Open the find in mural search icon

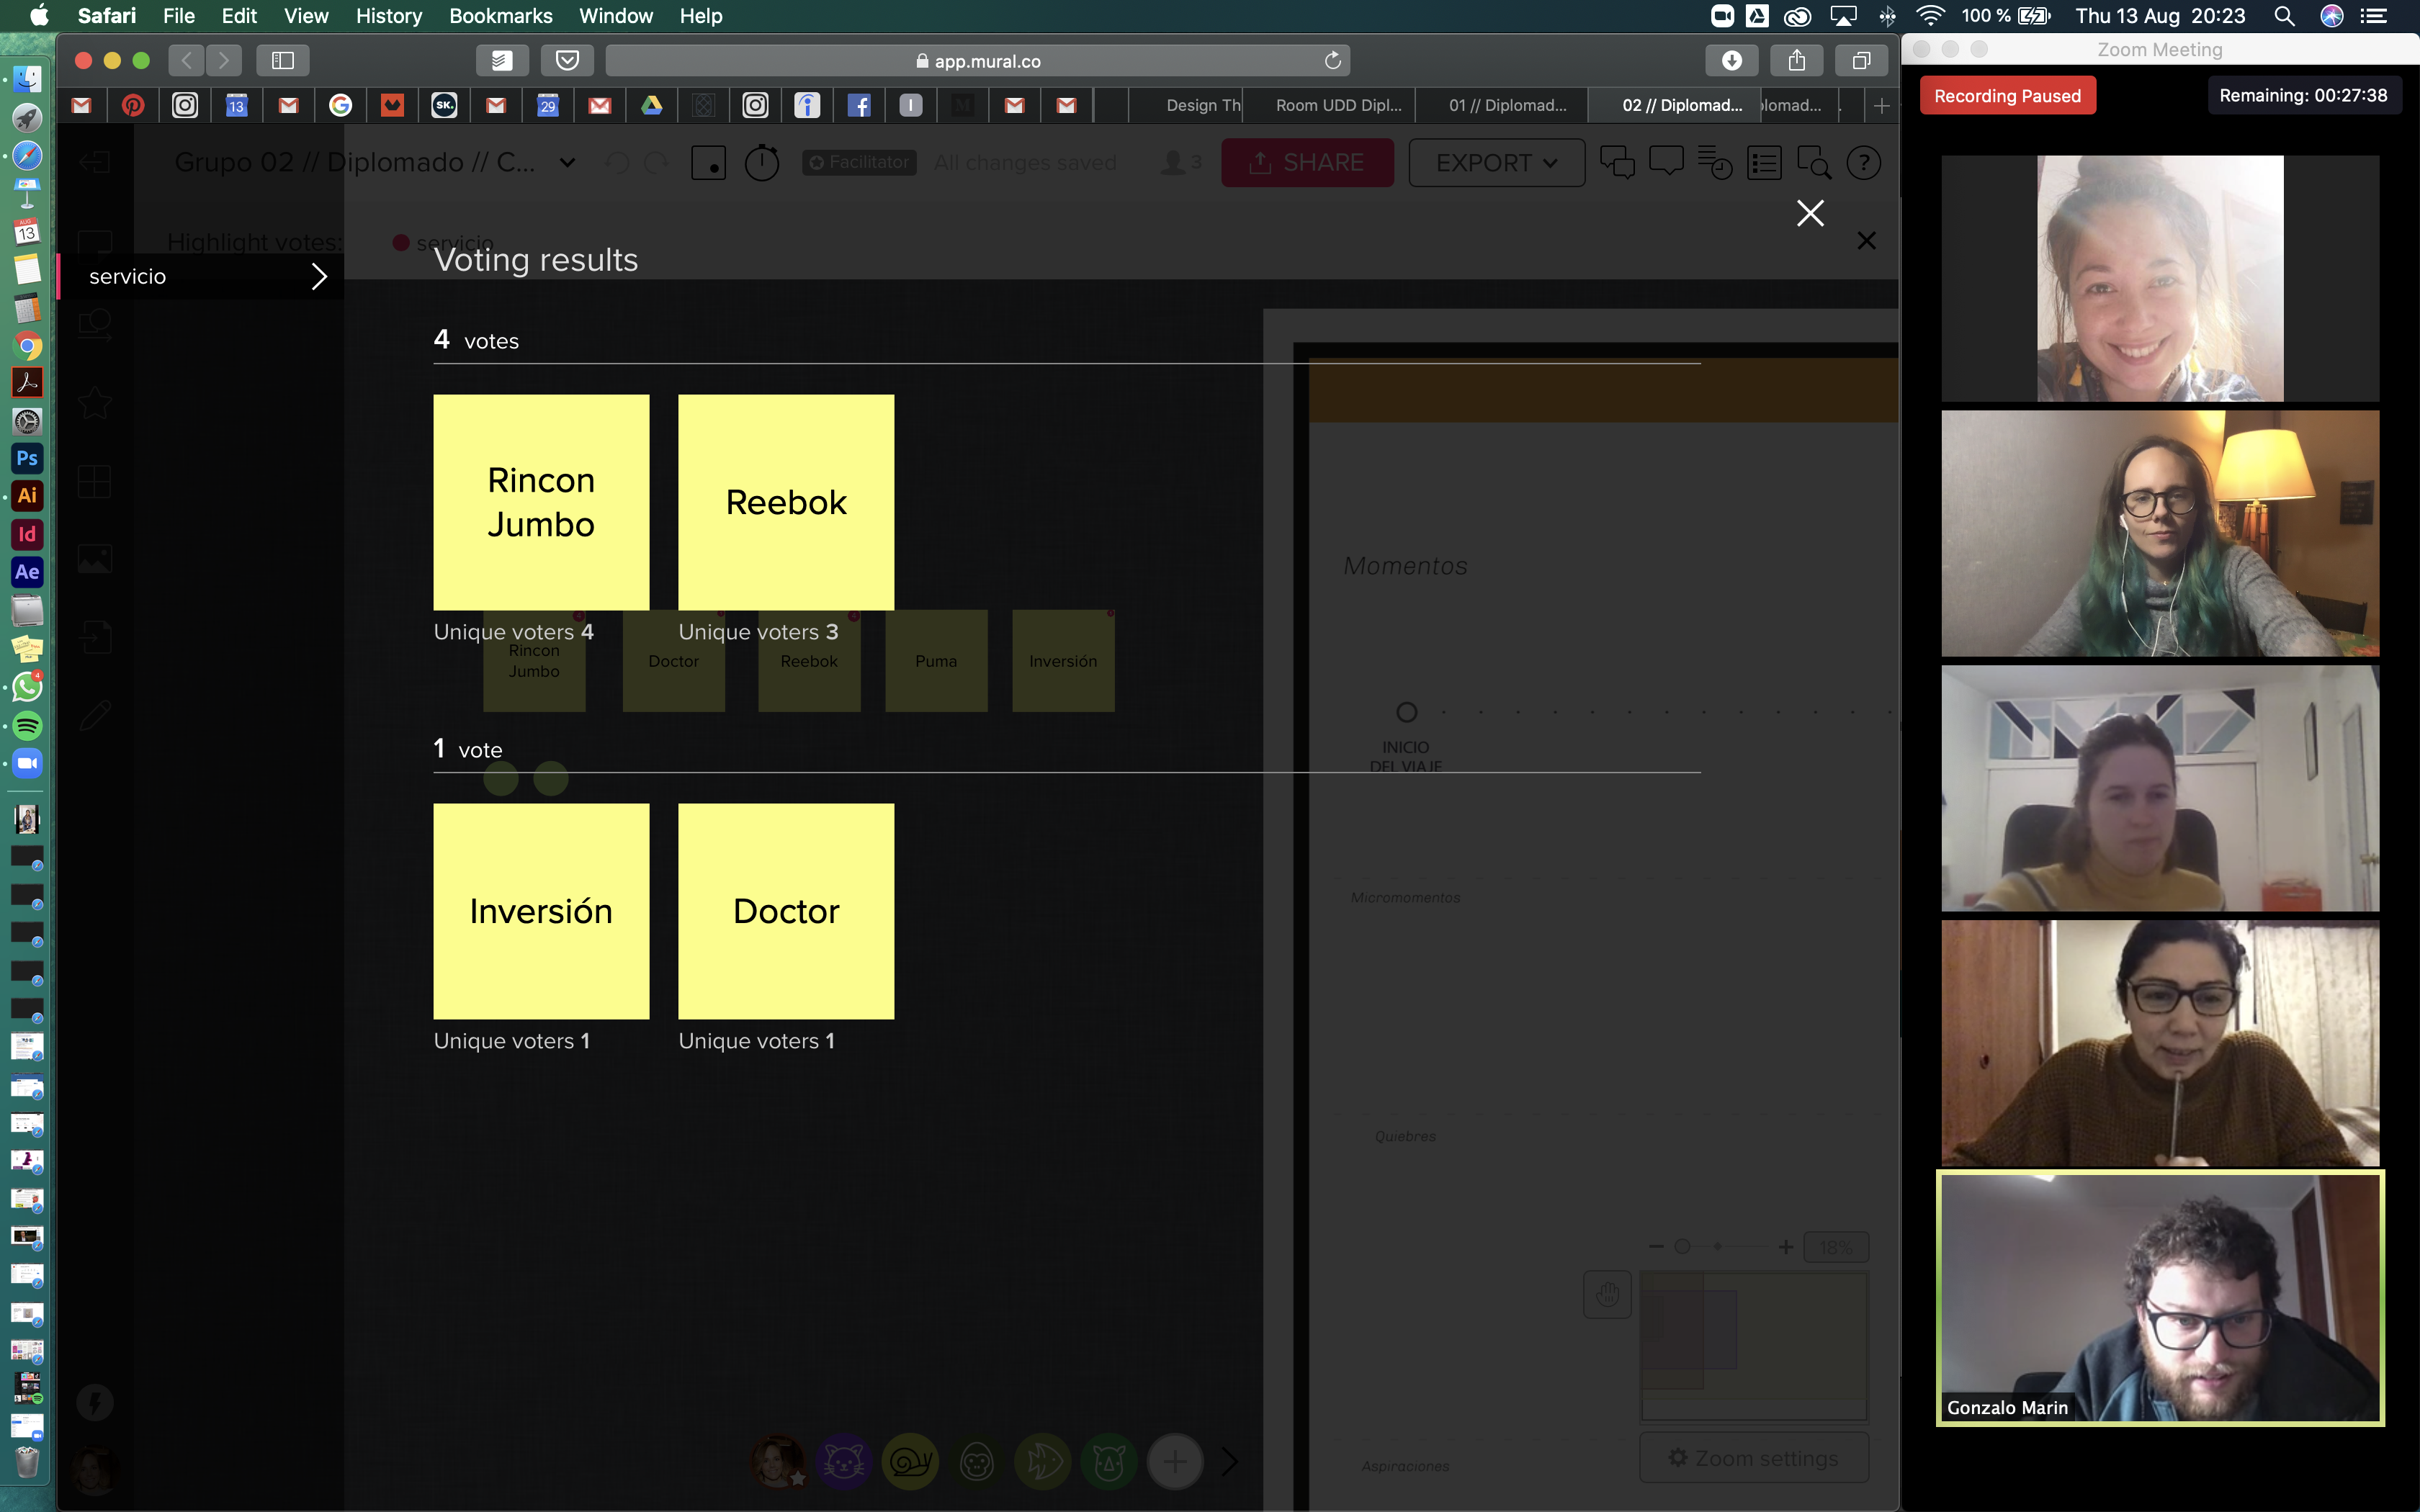1814,162
